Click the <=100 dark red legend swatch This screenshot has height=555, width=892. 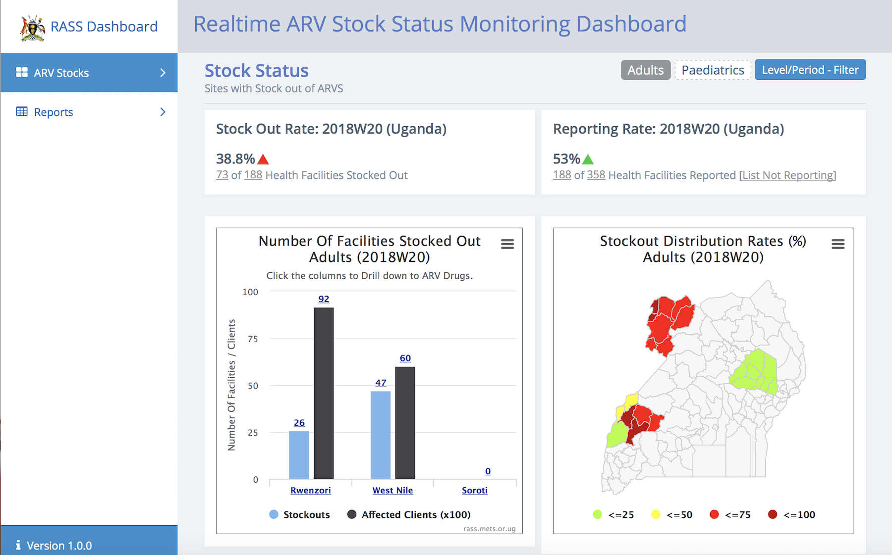click(x=772, y=514)
